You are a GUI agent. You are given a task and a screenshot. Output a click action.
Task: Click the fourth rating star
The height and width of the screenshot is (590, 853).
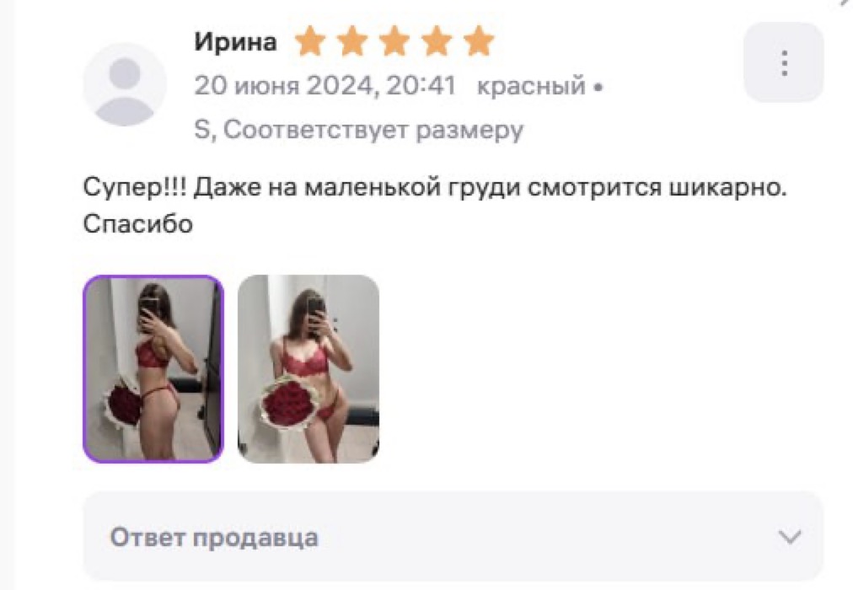coord(437,41)
